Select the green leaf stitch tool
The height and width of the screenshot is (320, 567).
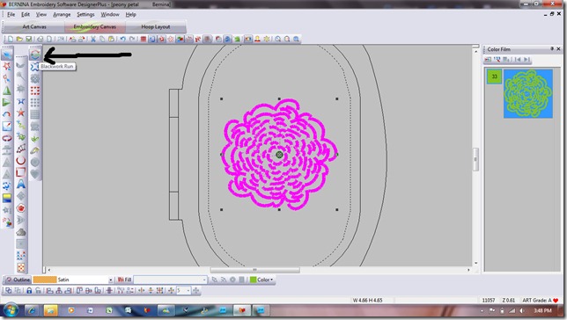pos(34,139)
